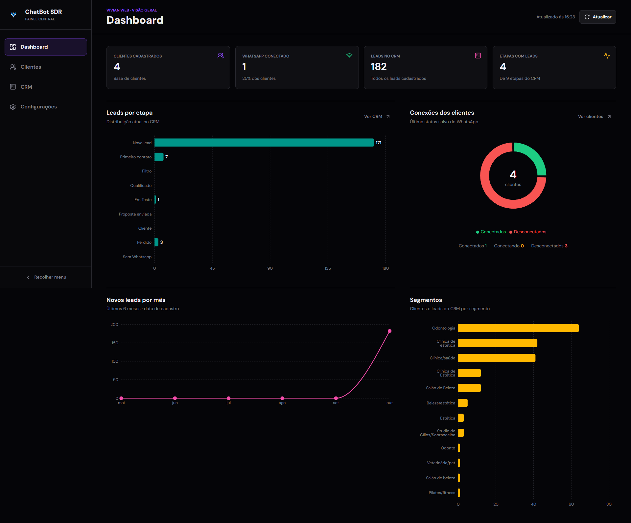Click the activity pulse icon in Etapas com Leads
Screen dimensions: 631x523
tap(607, 56)
